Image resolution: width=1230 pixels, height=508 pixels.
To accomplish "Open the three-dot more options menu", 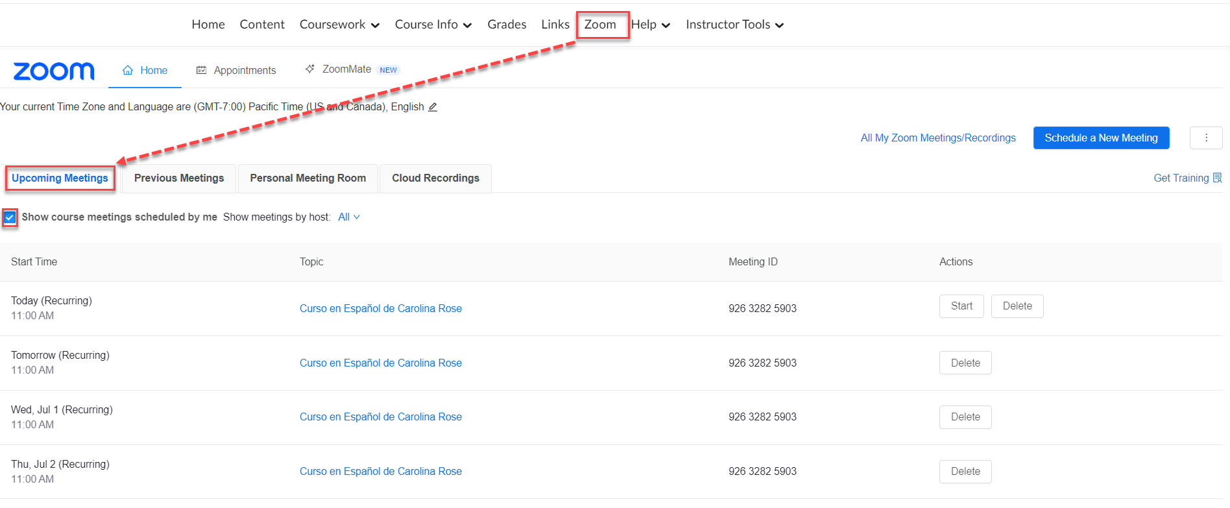I will (1206, 138).
